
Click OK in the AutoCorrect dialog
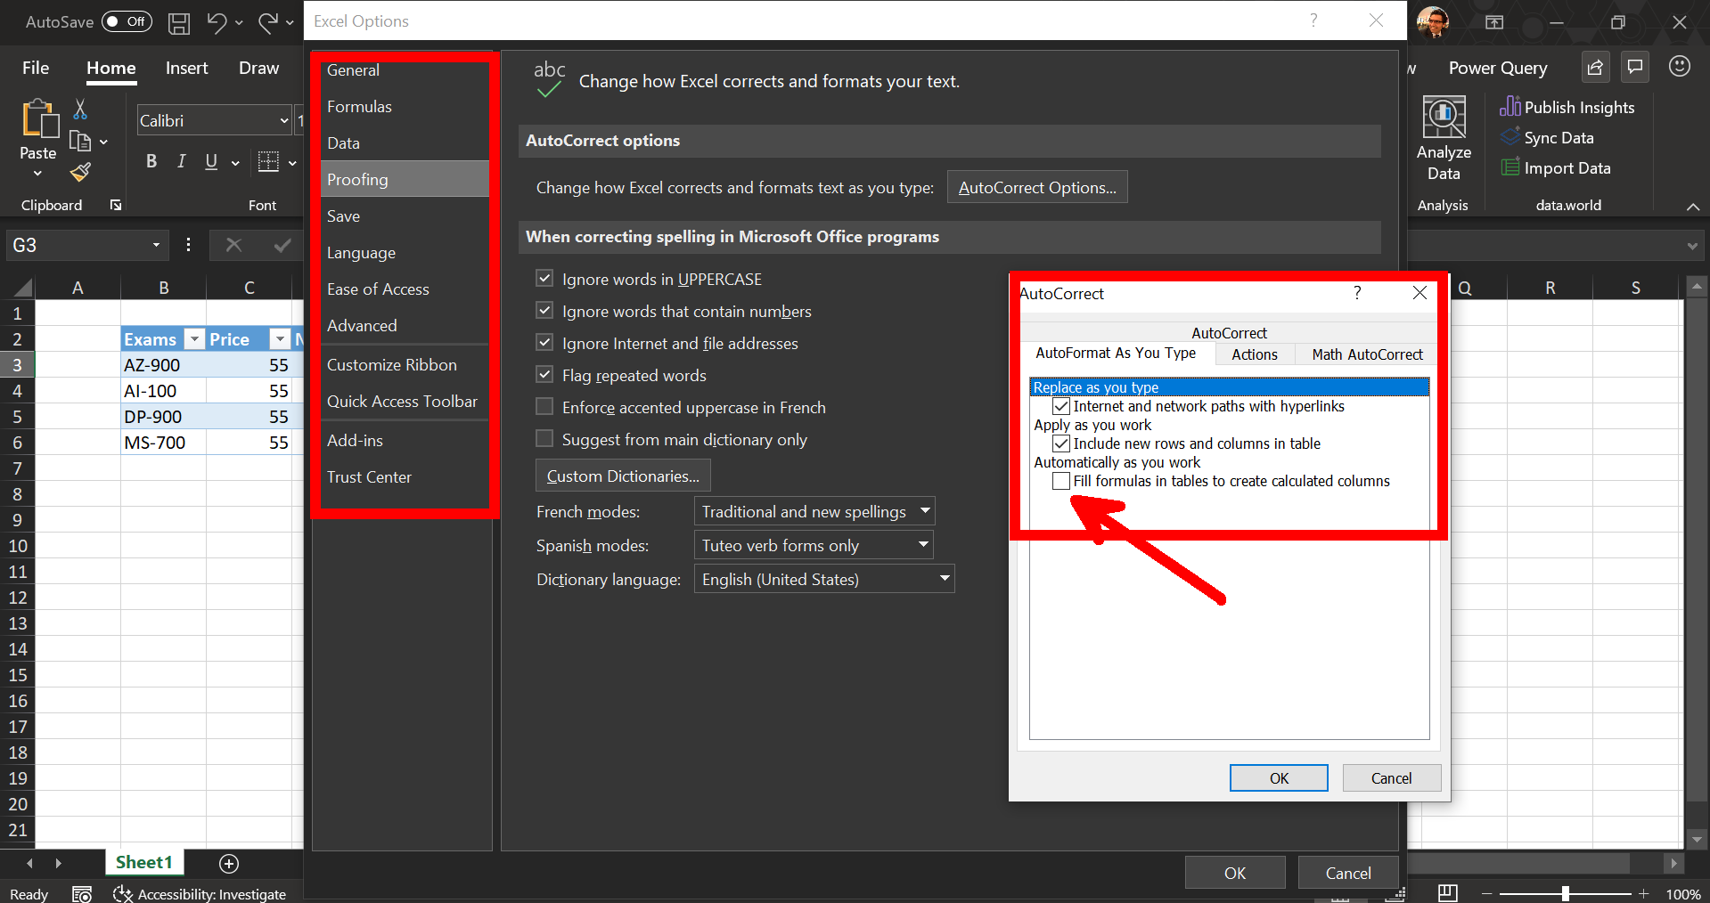pos(1278,777)
